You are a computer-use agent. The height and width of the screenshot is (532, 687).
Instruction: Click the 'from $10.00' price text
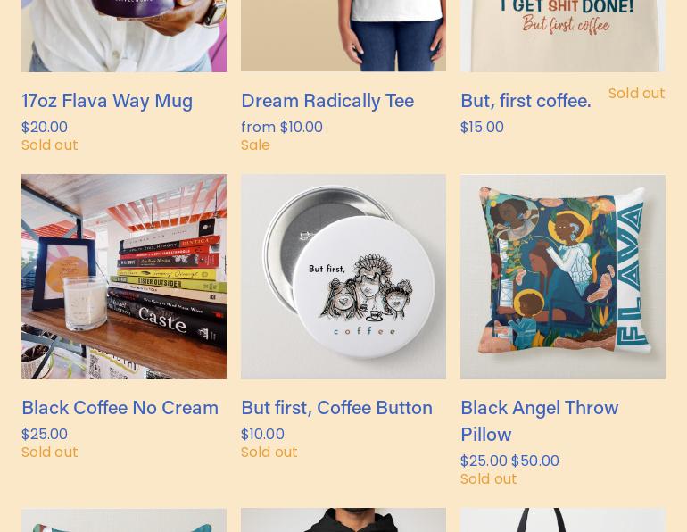coord(282,127)
